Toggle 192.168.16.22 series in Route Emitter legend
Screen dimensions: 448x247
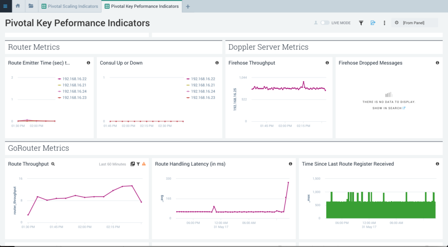72,79
